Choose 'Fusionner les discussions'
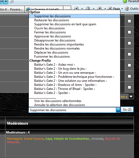The image size is (139, 158). [x=74, y=57]
